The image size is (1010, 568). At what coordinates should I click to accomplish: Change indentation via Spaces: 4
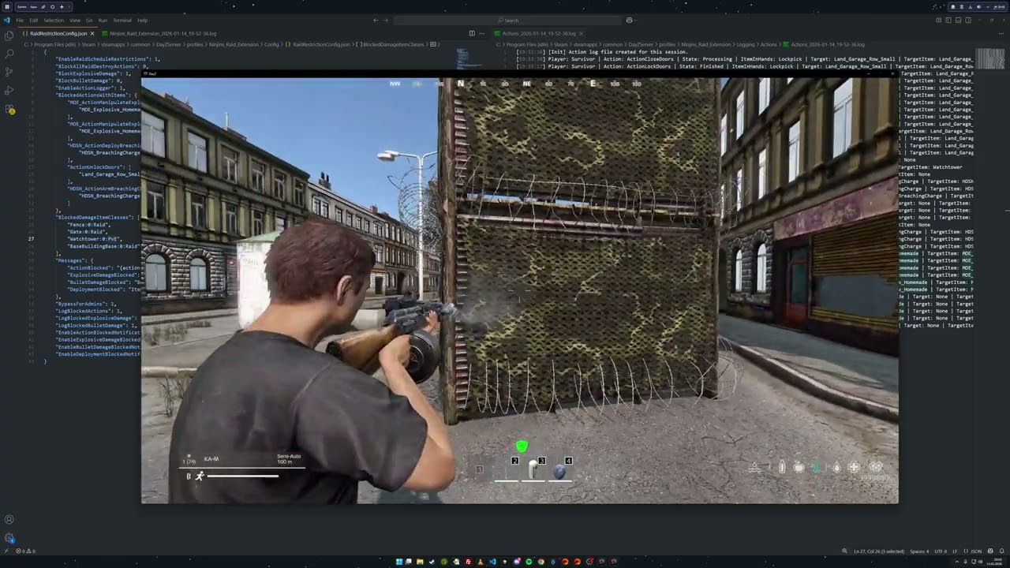point(920,551)
